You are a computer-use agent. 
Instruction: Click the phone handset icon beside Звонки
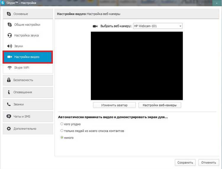[x=9, y=104]
